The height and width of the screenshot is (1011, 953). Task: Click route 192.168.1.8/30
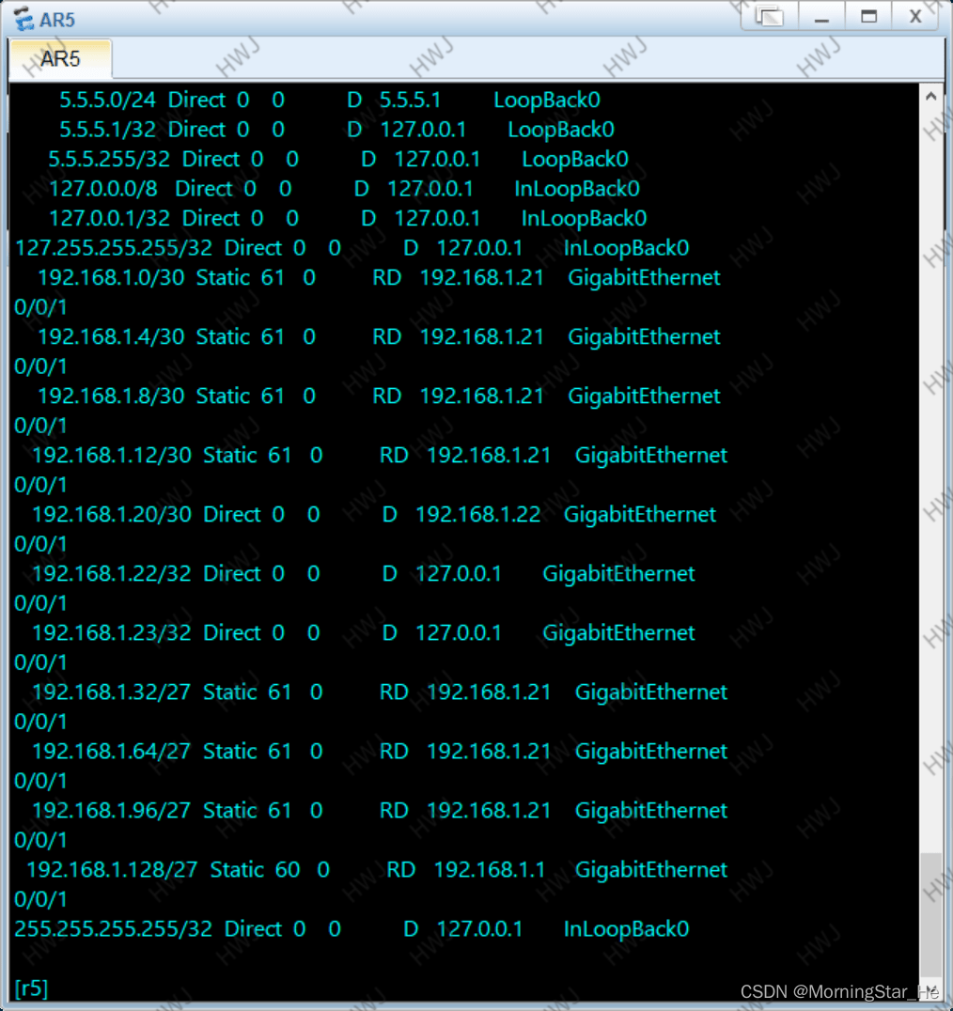pyautogui.click(x=111, y=396)
